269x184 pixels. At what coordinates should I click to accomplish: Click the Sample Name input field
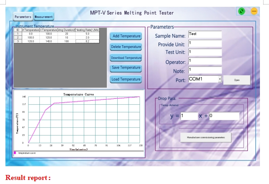[x=205, y=34]
